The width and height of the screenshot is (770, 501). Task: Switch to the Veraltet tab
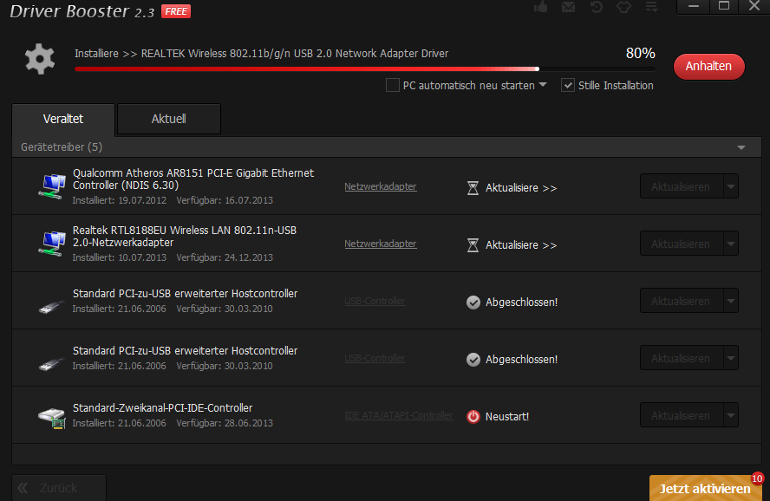pyautogui.click(x=63, y=119)
